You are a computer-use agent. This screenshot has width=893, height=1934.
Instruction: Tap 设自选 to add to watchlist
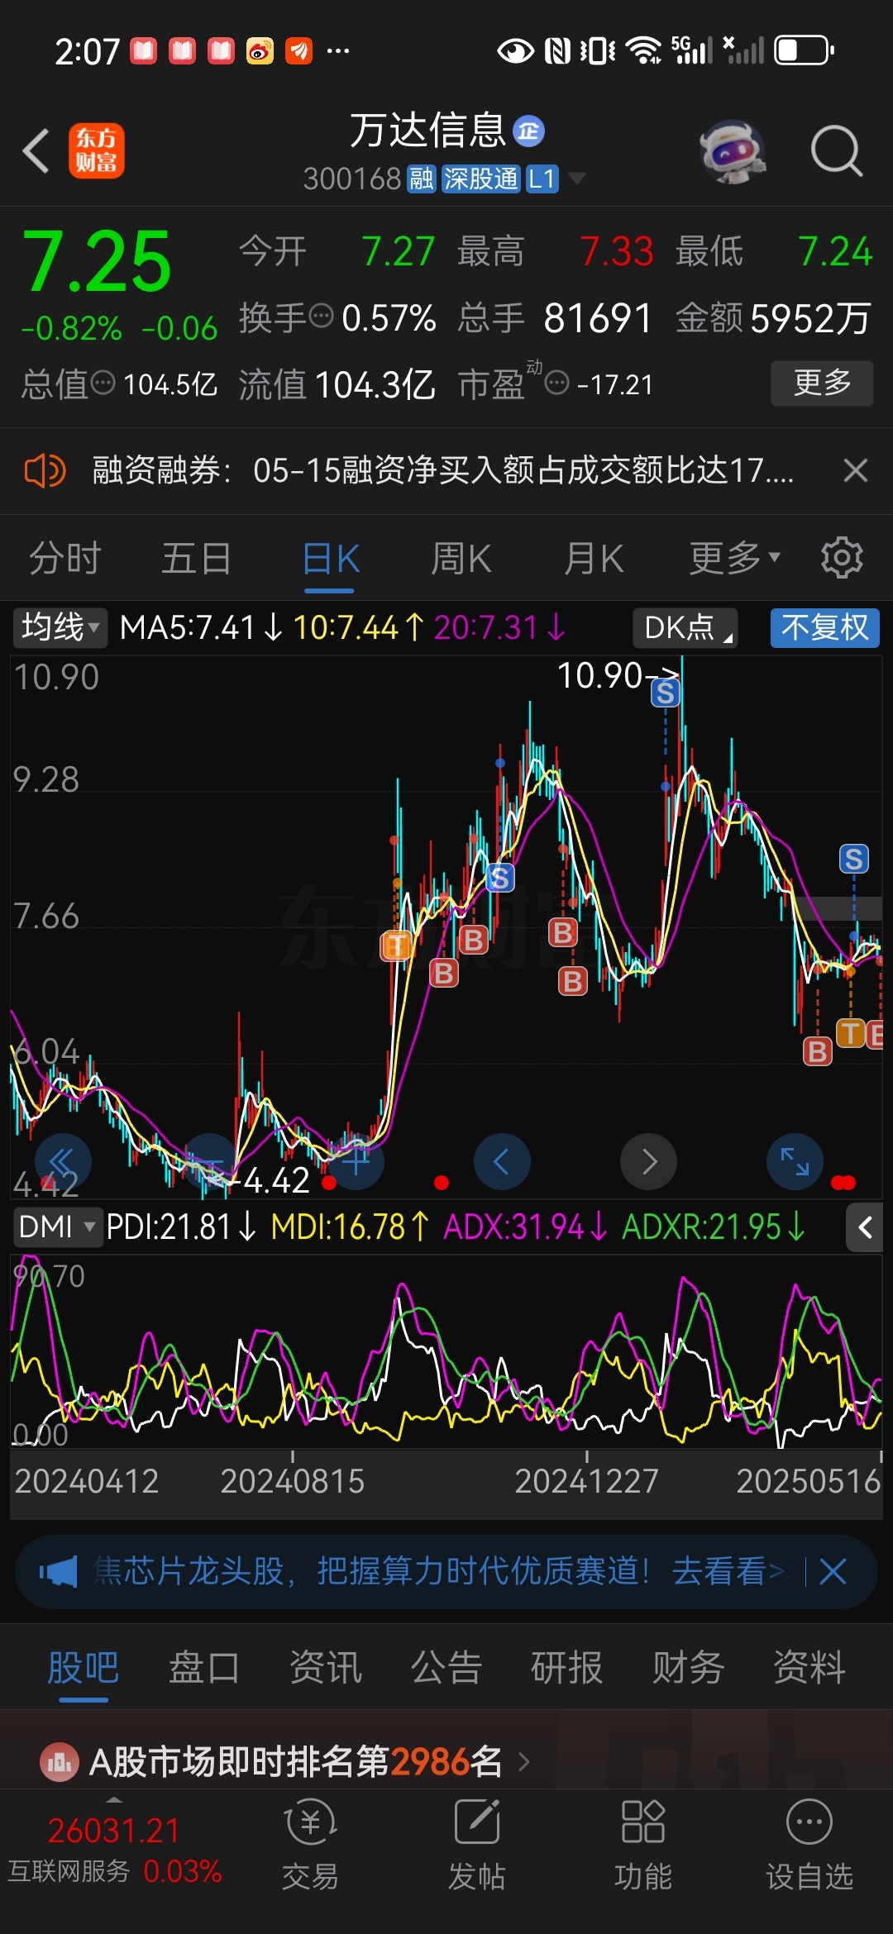pyautogui.click(x=809, y=1846)
